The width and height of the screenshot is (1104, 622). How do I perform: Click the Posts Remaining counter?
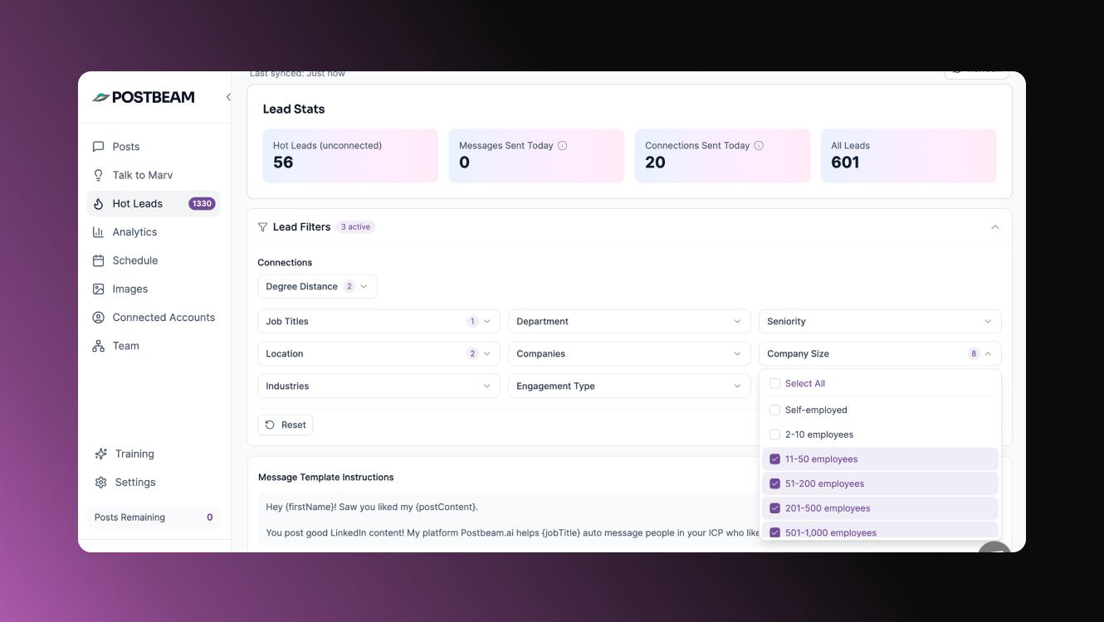point(154,518)
